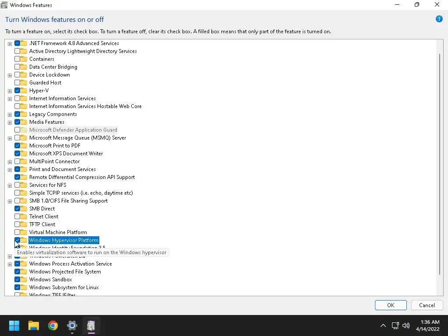This screenshot has height=336, width=448.
Task: Expand Device Lockdown node
Action: pos(10,75)
